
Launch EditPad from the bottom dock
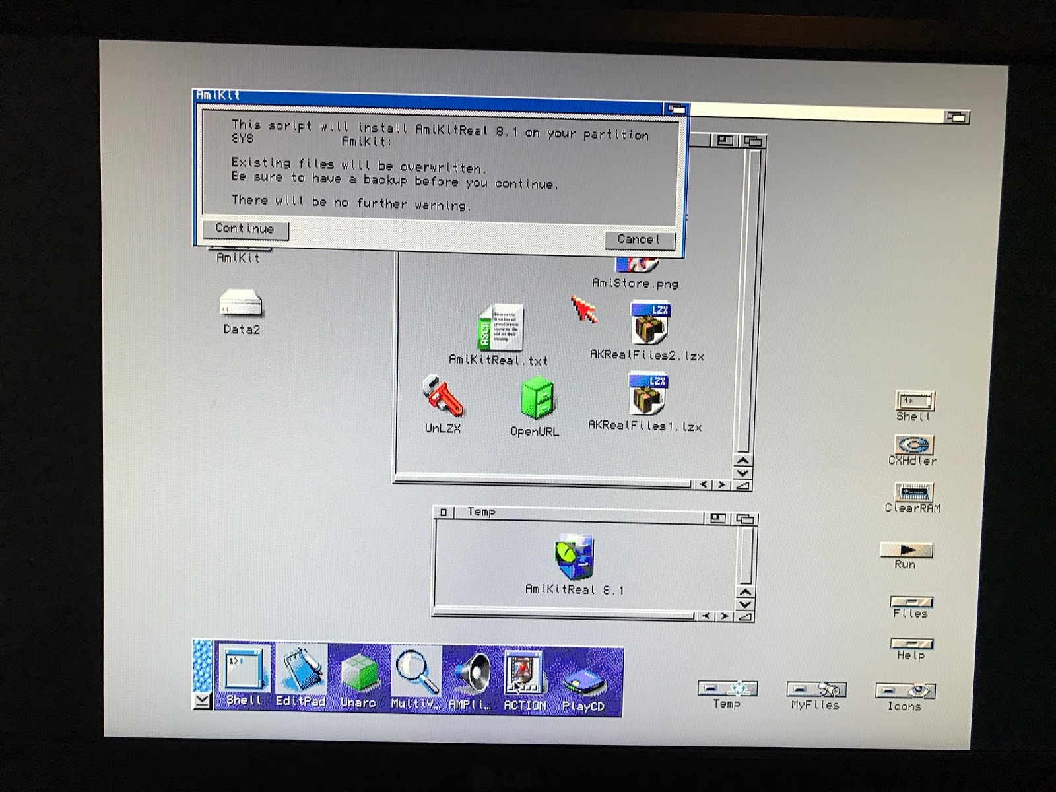click(x=301, y=676)
